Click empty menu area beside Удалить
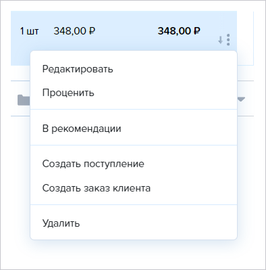The height and width of the screenshot is (270, 266). click(157, 223)
